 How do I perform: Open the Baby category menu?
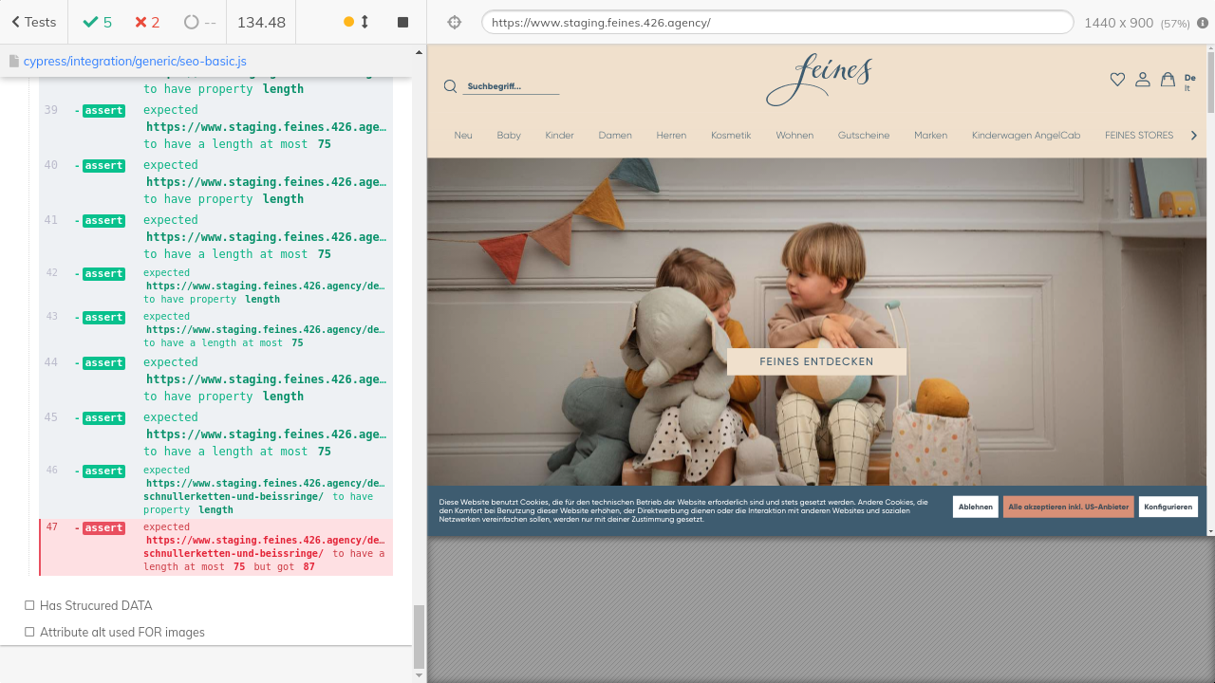click(509, 136)
